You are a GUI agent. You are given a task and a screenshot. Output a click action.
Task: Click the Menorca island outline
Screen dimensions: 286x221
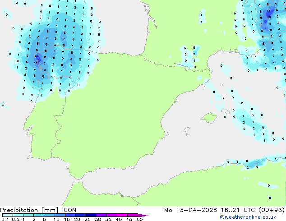click(226, 111)
